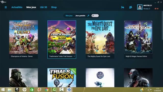Select Jeux gratuits filter
The width and height of the screenshot is (163, 92).
(x=80, y=16)
